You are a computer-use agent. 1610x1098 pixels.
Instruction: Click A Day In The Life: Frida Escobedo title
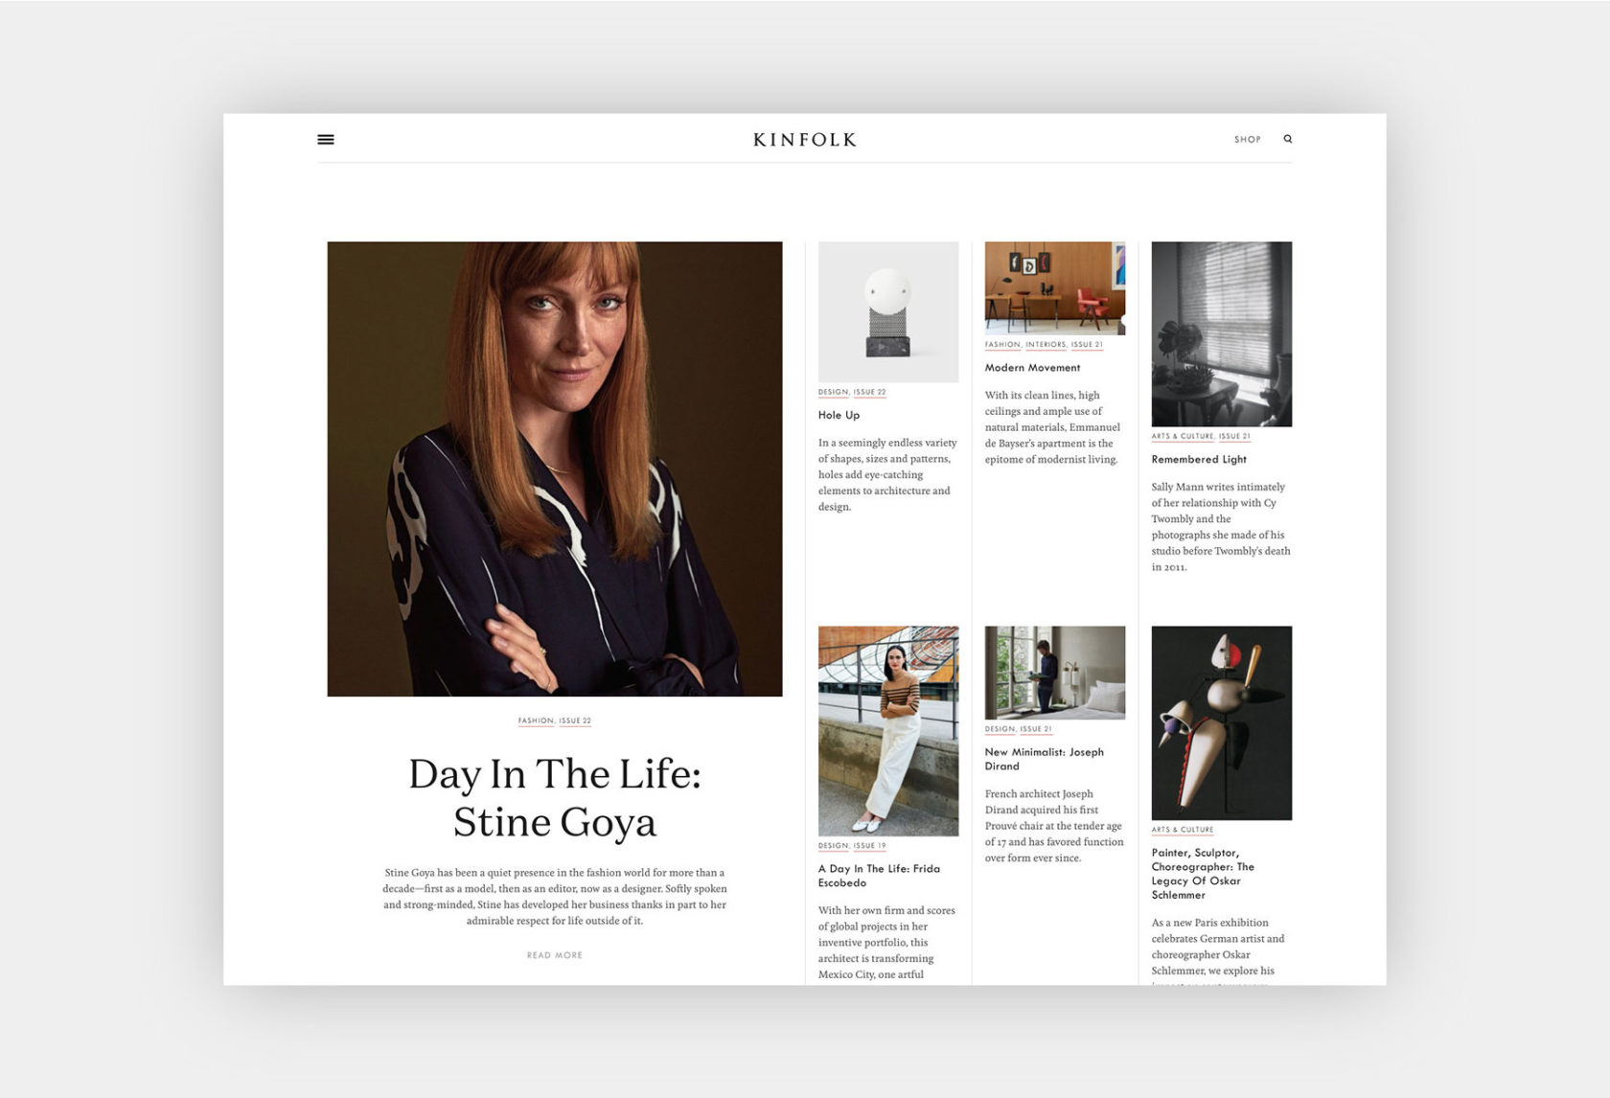tap(879, 876)
